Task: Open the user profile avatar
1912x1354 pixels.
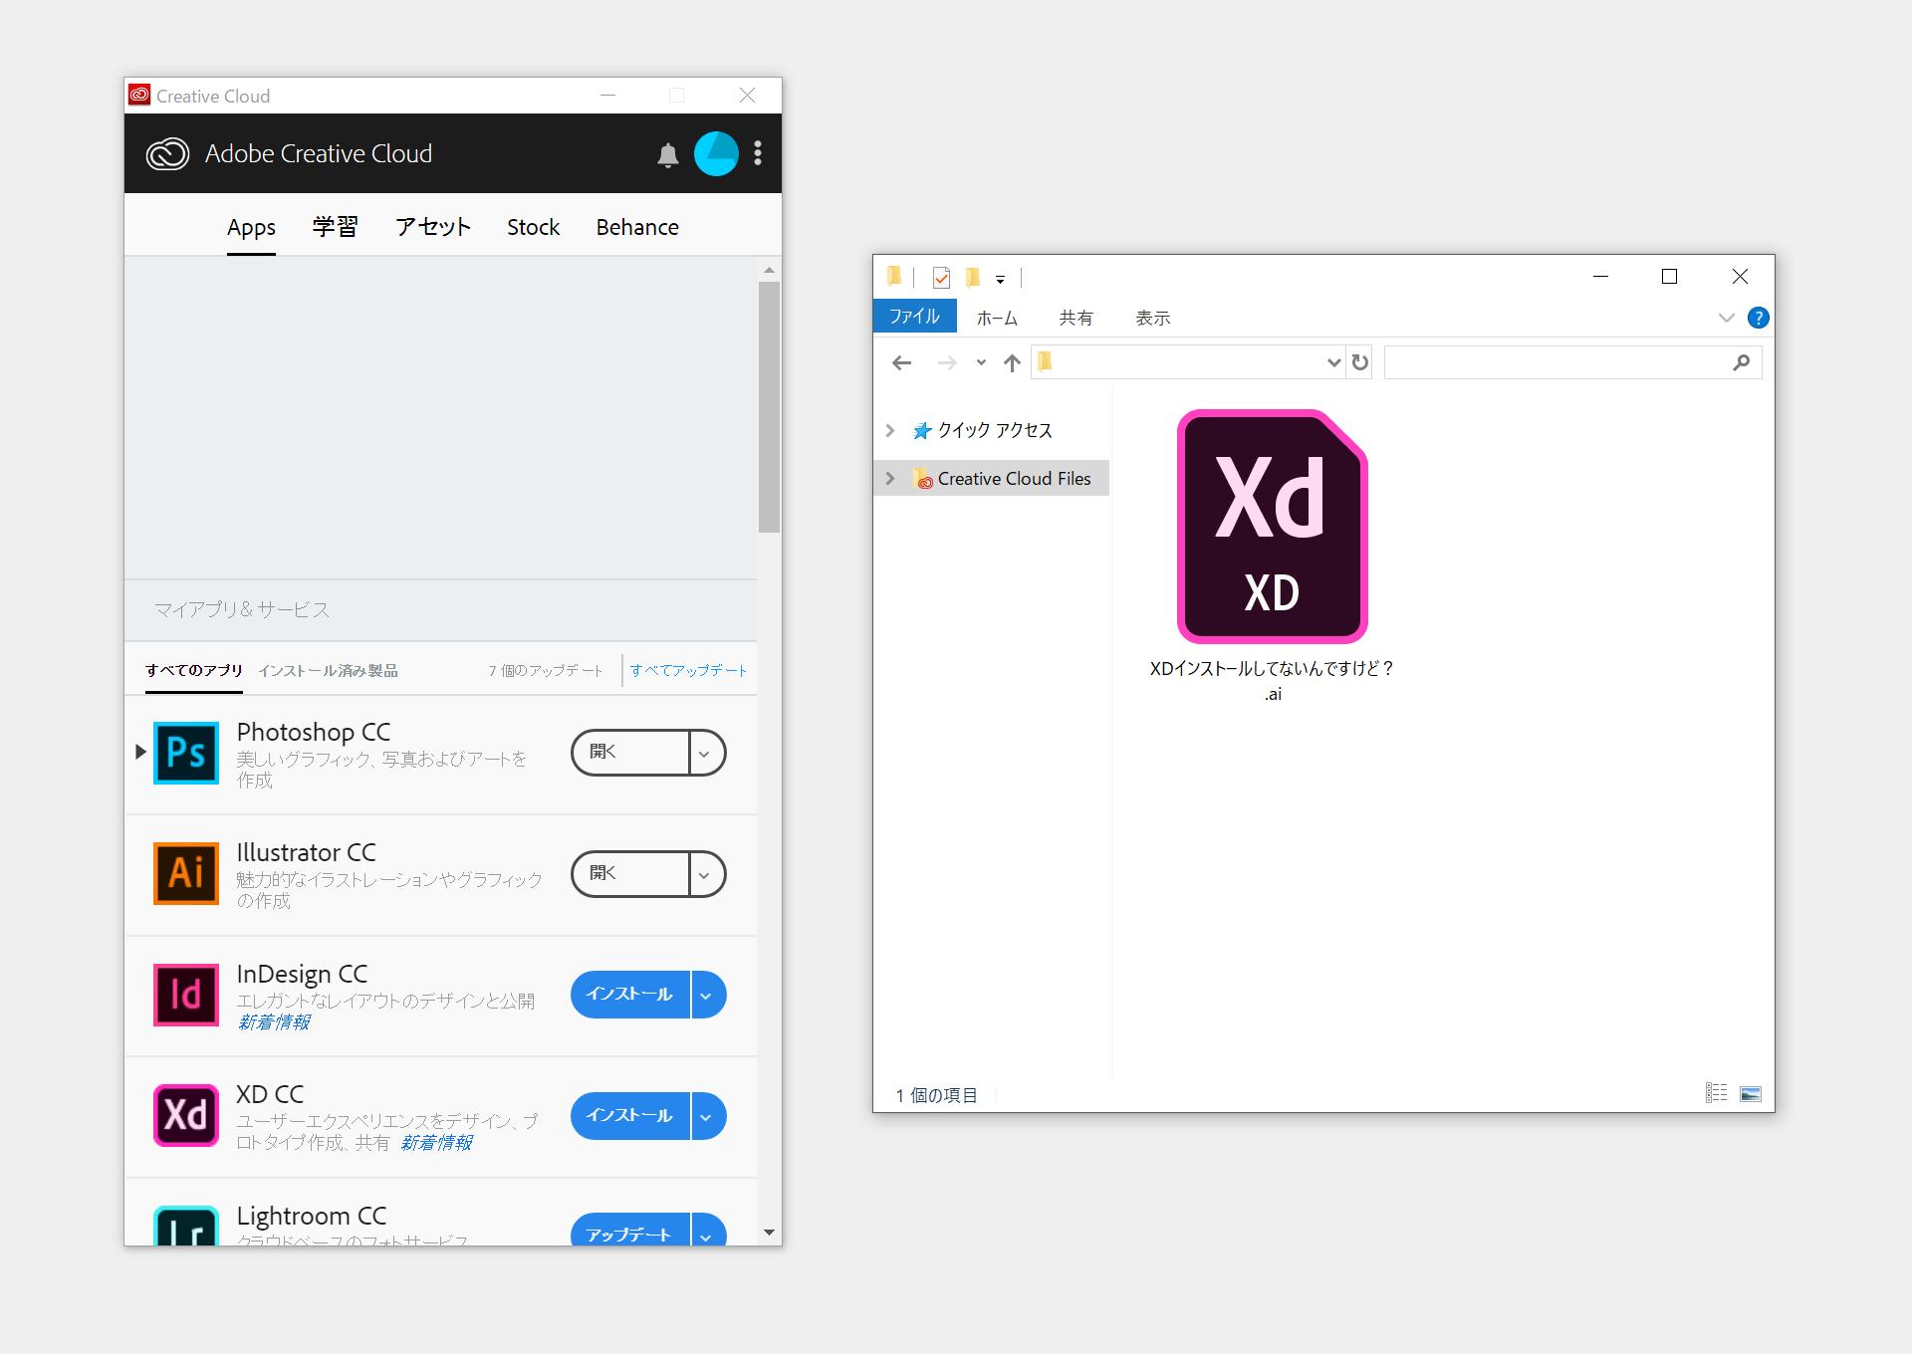Action: click(716, 153)
